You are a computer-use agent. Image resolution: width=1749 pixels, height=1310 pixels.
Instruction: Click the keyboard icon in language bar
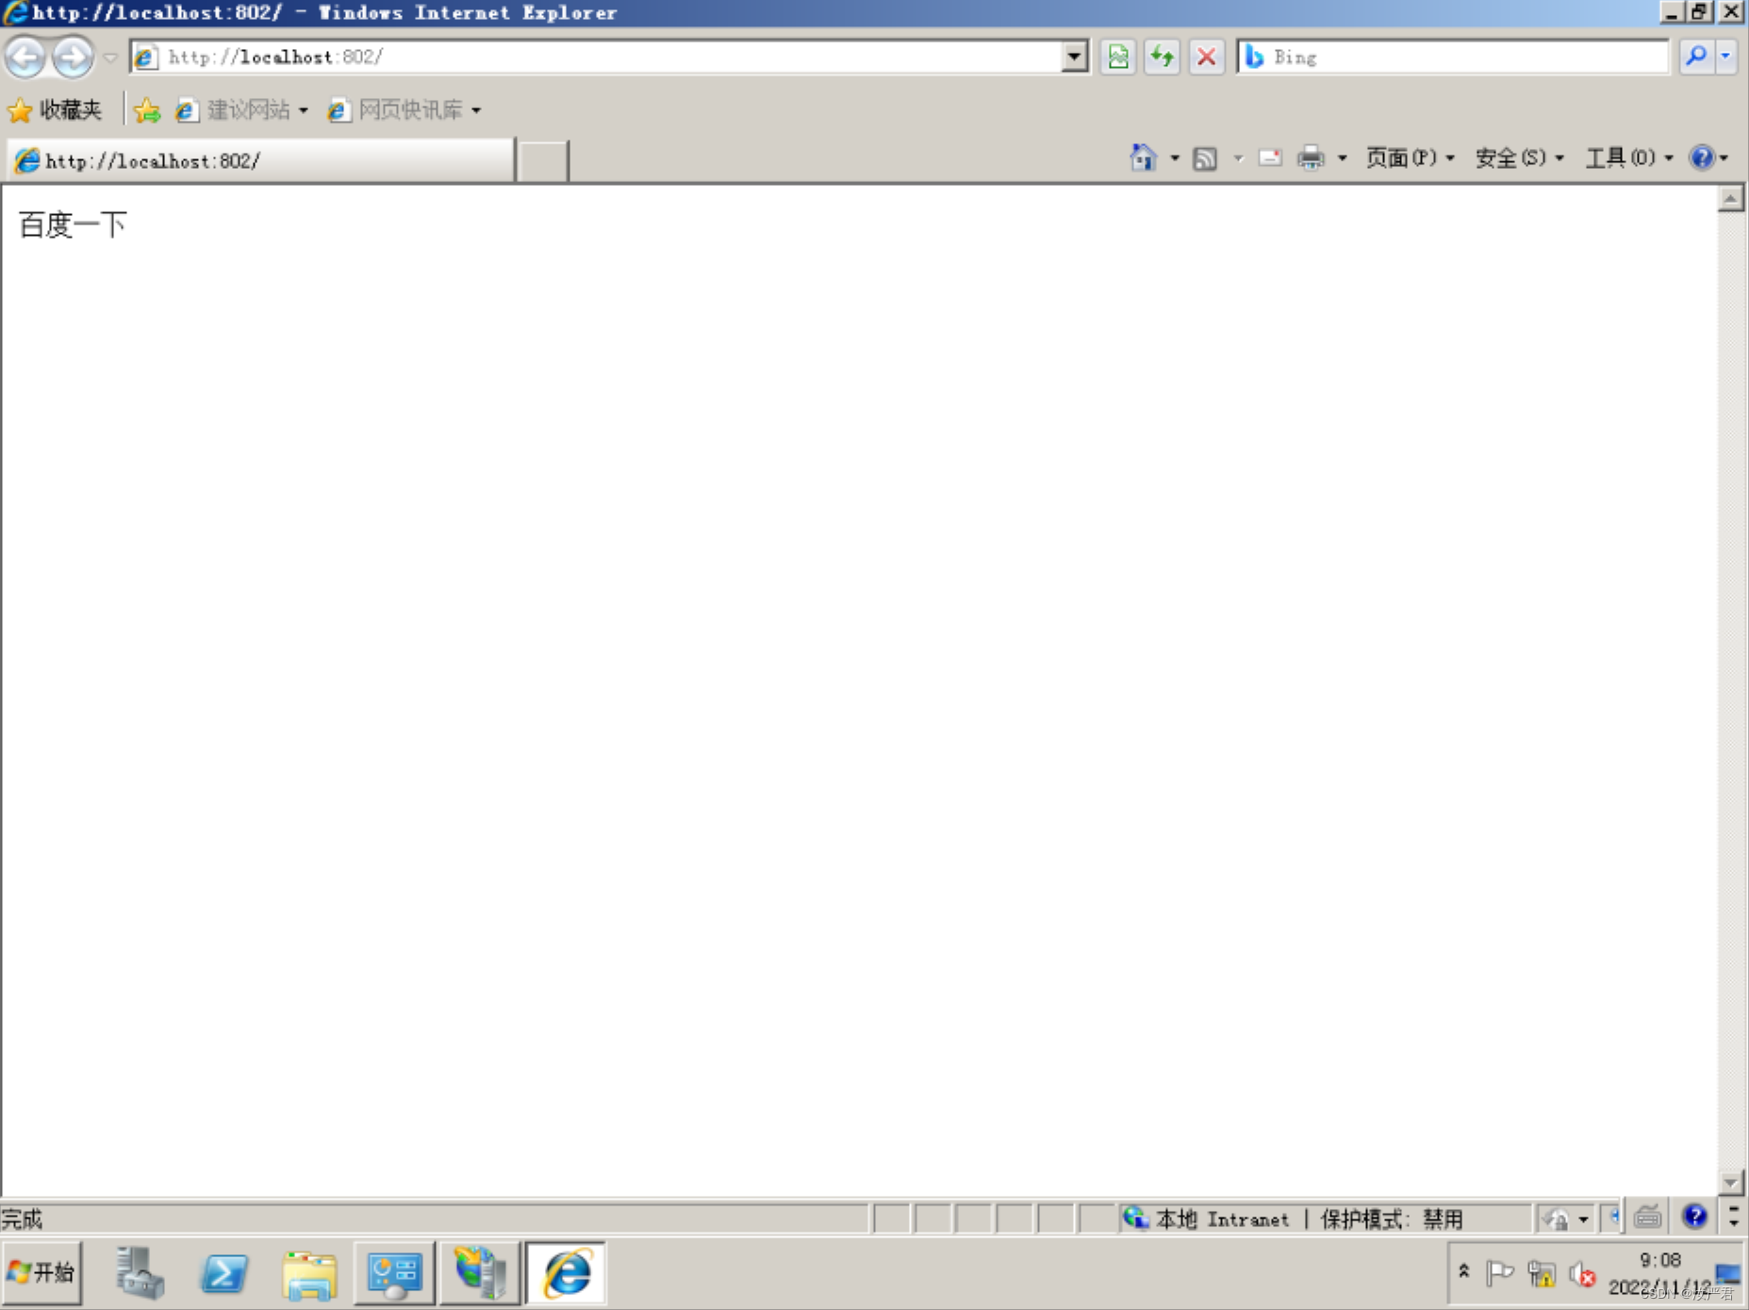tap(1648, 1218)
